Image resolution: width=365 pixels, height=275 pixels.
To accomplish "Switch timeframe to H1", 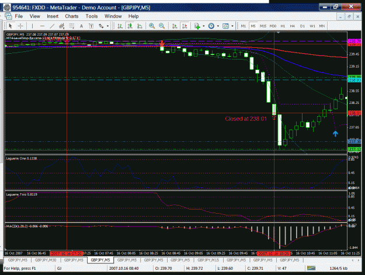I will tap(283, 26).
